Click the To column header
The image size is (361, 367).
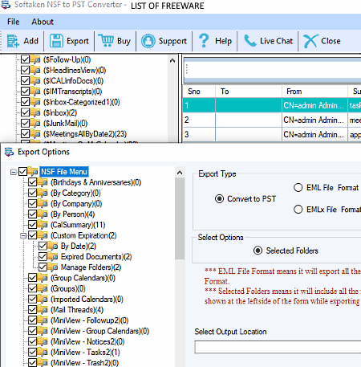249,92
